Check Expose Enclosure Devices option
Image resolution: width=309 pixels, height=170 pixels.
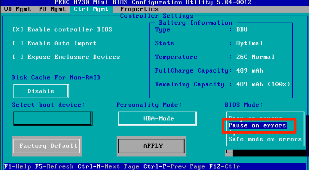tap(18, 57)
